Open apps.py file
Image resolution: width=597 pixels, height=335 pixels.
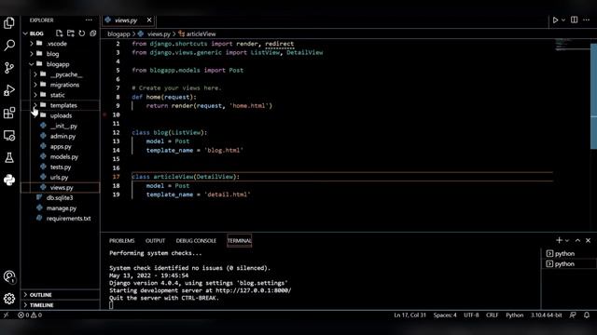[61, 146]
